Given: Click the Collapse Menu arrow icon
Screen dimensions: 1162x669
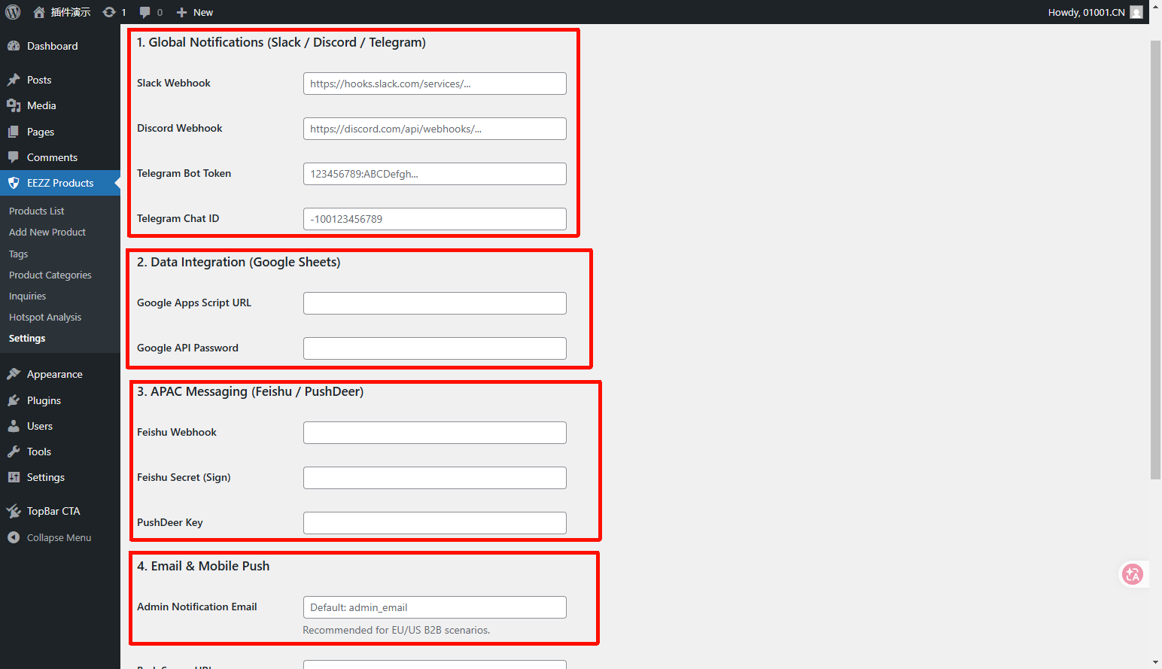Looking at the screenshot, I should [14, 537].
